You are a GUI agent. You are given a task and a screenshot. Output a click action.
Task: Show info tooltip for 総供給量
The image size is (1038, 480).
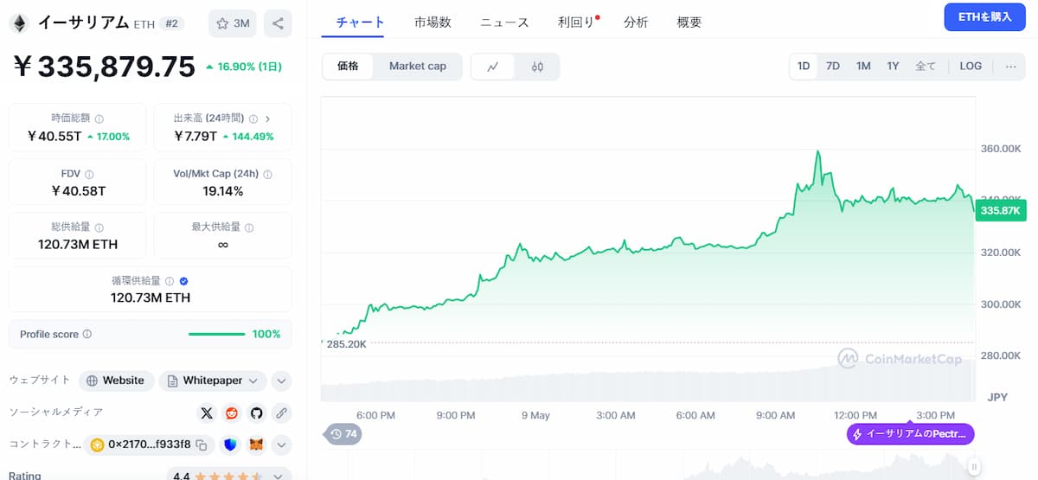pyautogui.click(x=99, y=227)
